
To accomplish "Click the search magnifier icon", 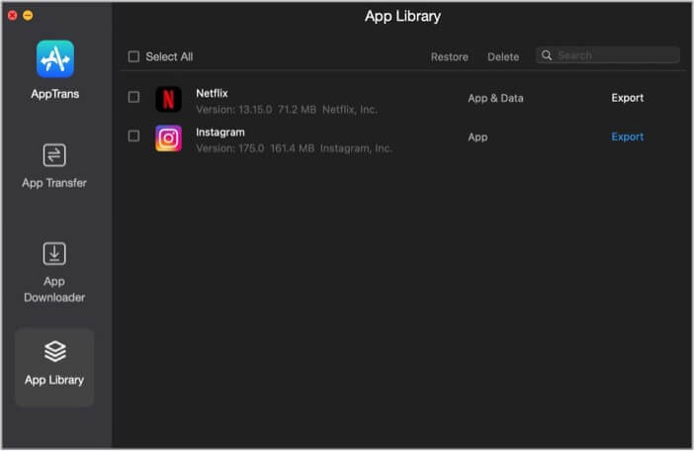I will (547, 55).
